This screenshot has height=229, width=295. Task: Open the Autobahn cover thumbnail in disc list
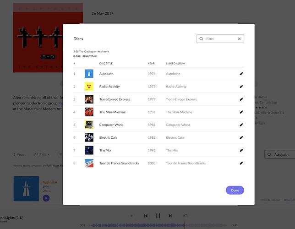point(89,74)
